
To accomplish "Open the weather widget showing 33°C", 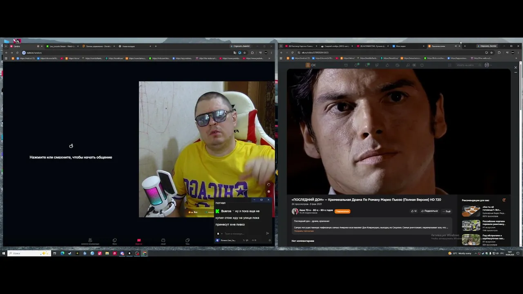I will coord(460,253).
